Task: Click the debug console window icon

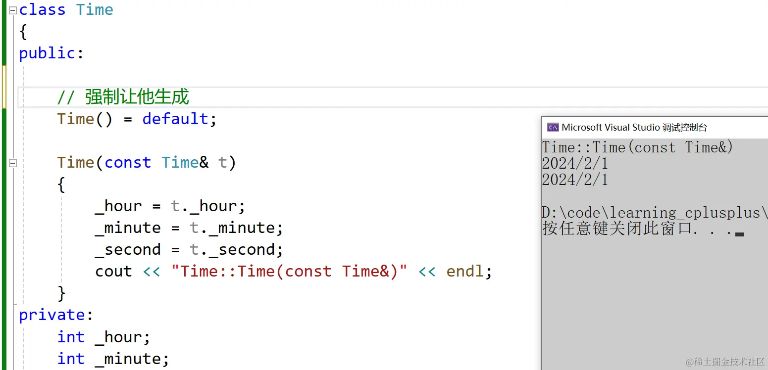Action: [x=553, y=128]
